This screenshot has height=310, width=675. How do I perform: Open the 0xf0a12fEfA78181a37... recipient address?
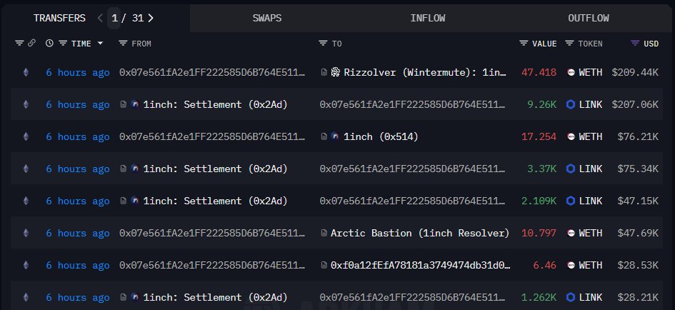[x=420, y=265]
